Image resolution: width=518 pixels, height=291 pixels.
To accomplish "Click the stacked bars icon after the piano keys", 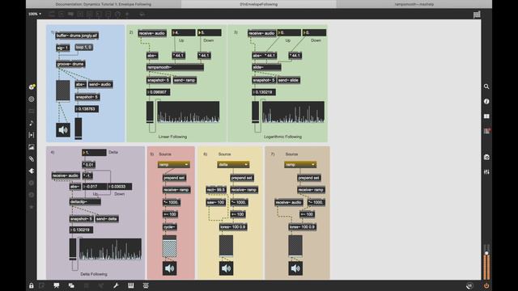I will click(x=146, y=285).
